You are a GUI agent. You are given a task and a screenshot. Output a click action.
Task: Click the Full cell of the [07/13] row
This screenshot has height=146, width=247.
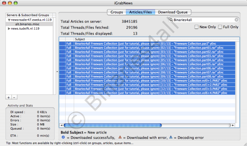click(x=69, y=68)
